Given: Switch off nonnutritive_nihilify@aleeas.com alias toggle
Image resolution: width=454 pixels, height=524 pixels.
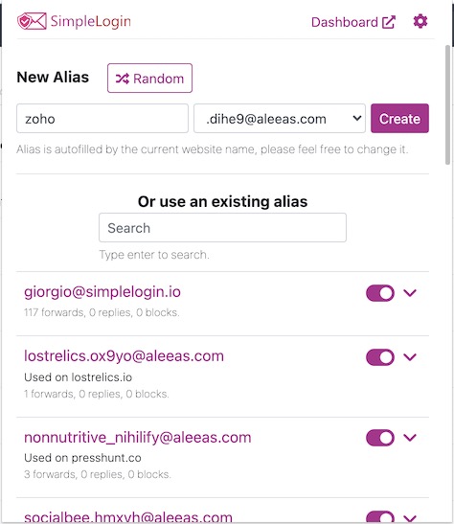Looking at the screenshot, I should point(380,438).
